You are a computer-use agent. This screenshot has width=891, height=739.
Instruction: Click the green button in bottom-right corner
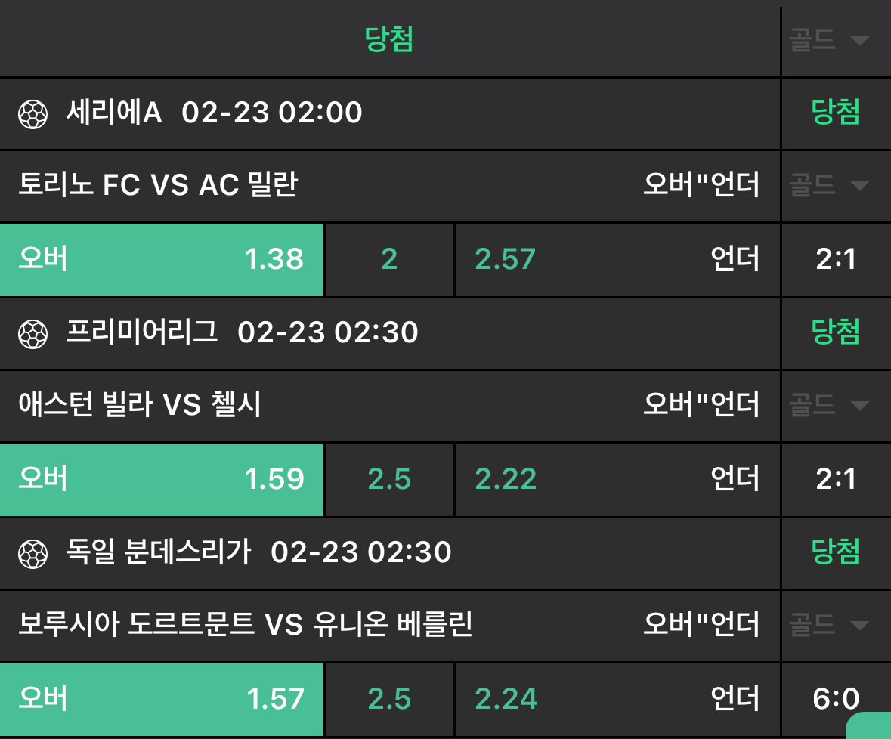tap(870, 726)
